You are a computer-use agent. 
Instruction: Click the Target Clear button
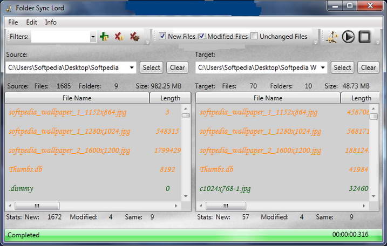pos(368,67)
